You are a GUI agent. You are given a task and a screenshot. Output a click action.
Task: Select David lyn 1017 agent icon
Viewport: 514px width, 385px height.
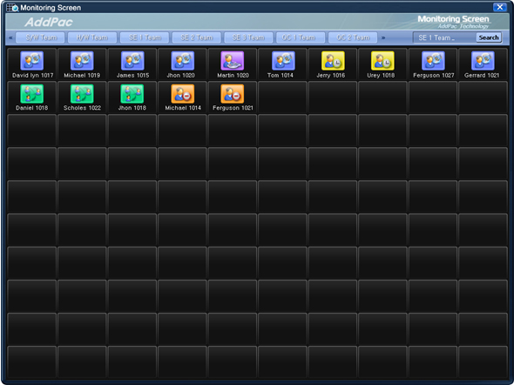coord(31,61)
